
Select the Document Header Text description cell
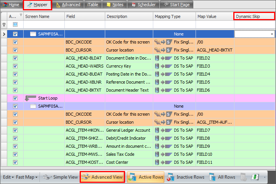(129, 90)
